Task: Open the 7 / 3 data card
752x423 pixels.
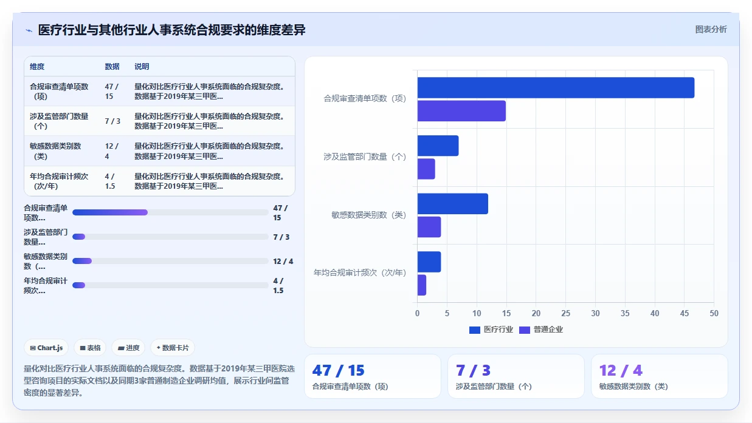Action: point(516,376)
